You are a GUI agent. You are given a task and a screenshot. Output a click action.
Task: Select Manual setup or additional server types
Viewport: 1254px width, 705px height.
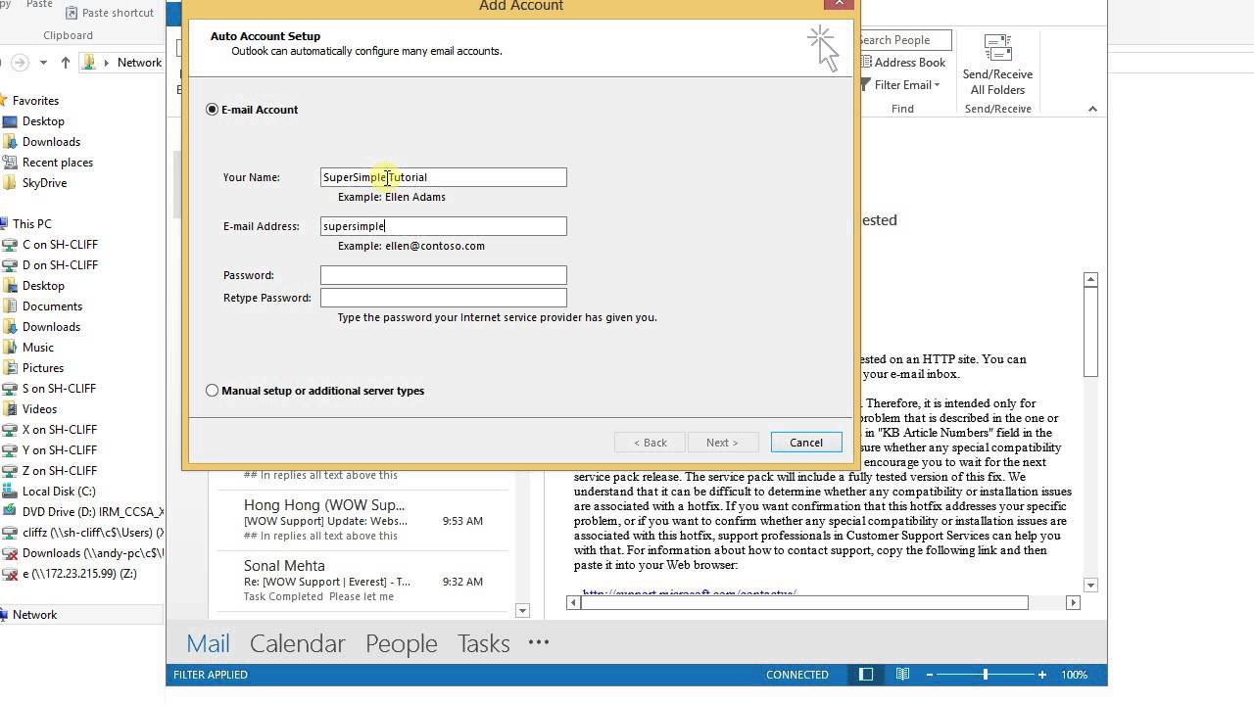pyautogui.click(x=213, y=391)
